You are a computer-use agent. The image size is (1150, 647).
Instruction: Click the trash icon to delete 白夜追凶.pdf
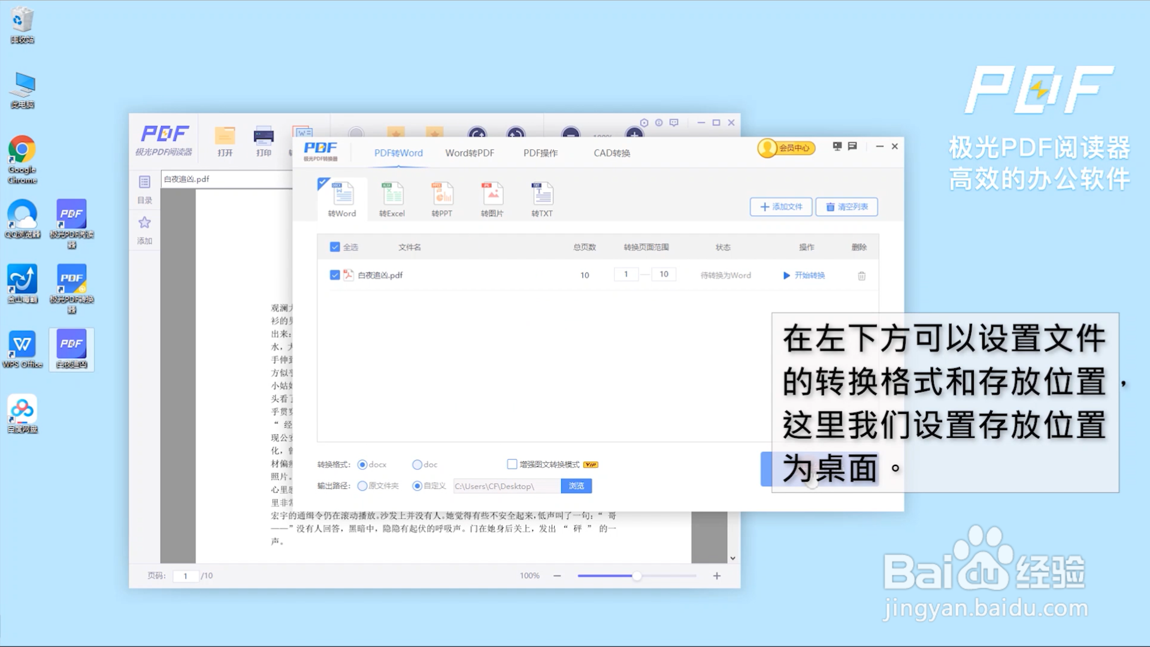point(861,276)
